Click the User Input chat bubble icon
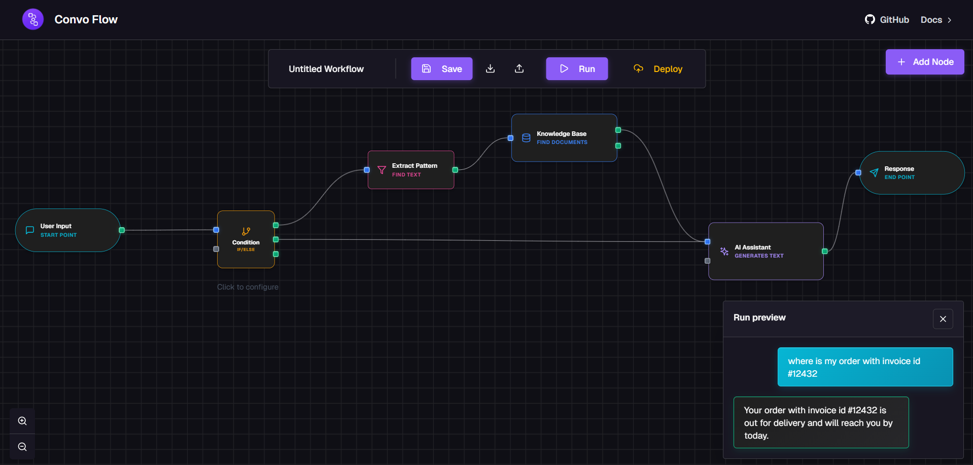This screenshot has height=465, width=973. point(29,230)
